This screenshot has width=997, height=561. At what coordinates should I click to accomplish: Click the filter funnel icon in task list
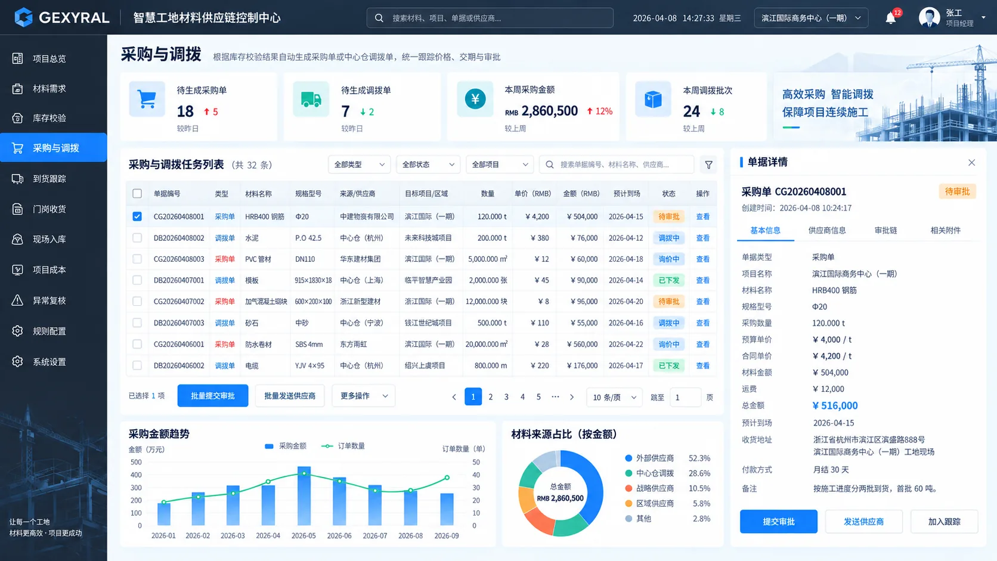[x=708, y=165]
